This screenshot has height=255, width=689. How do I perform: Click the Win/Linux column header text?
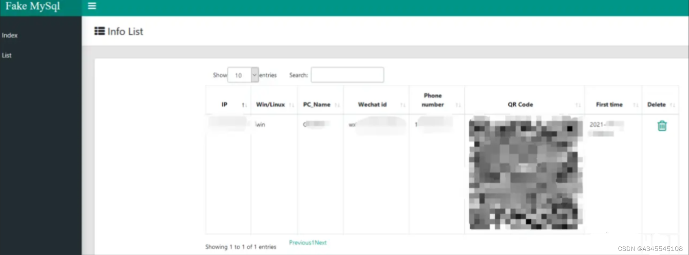point(270,105)
